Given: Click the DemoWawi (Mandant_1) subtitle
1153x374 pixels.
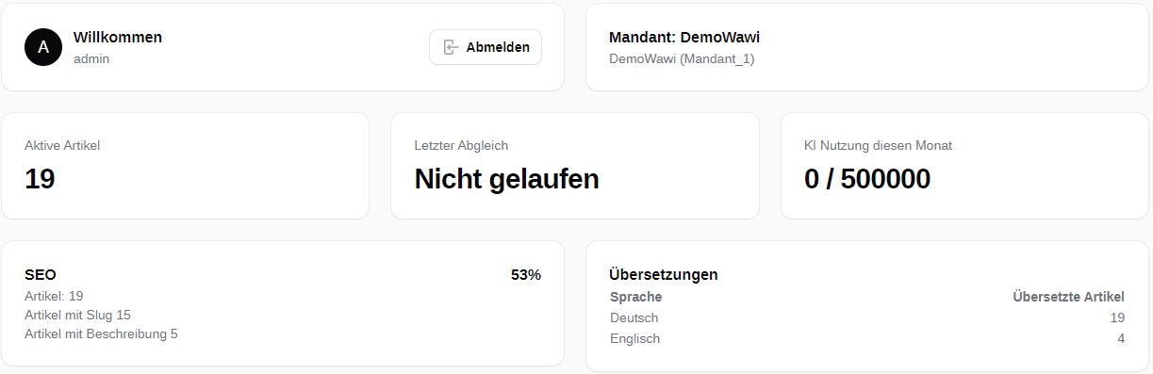Looking at the screenshot, I should coord(683,58).
